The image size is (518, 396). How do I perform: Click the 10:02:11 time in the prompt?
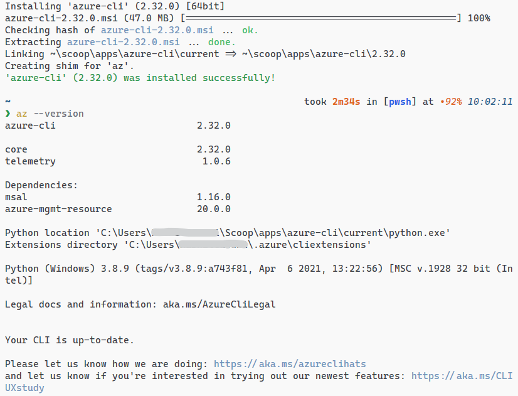tap(490, 102)
